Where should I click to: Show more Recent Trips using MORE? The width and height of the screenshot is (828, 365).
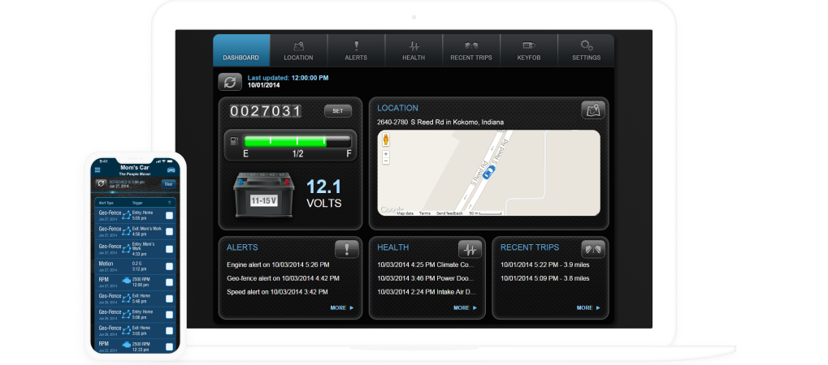click(588, 308)
